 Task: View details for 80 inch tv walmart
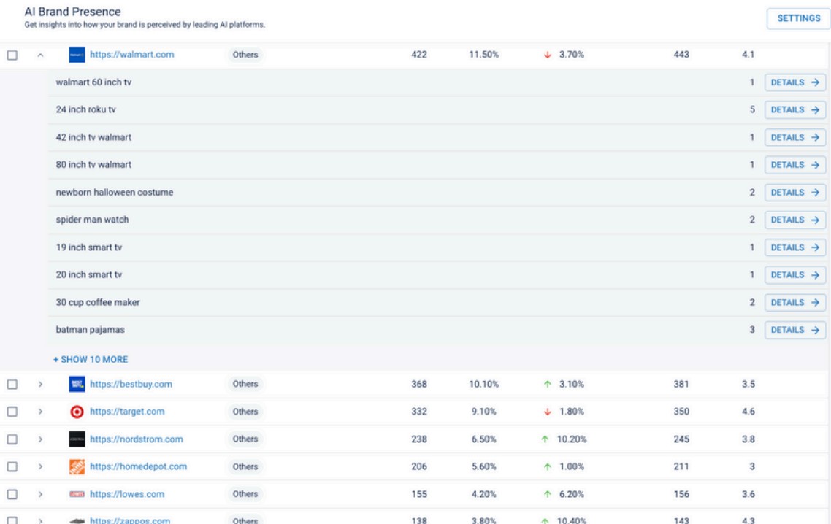tap(795, 166)
